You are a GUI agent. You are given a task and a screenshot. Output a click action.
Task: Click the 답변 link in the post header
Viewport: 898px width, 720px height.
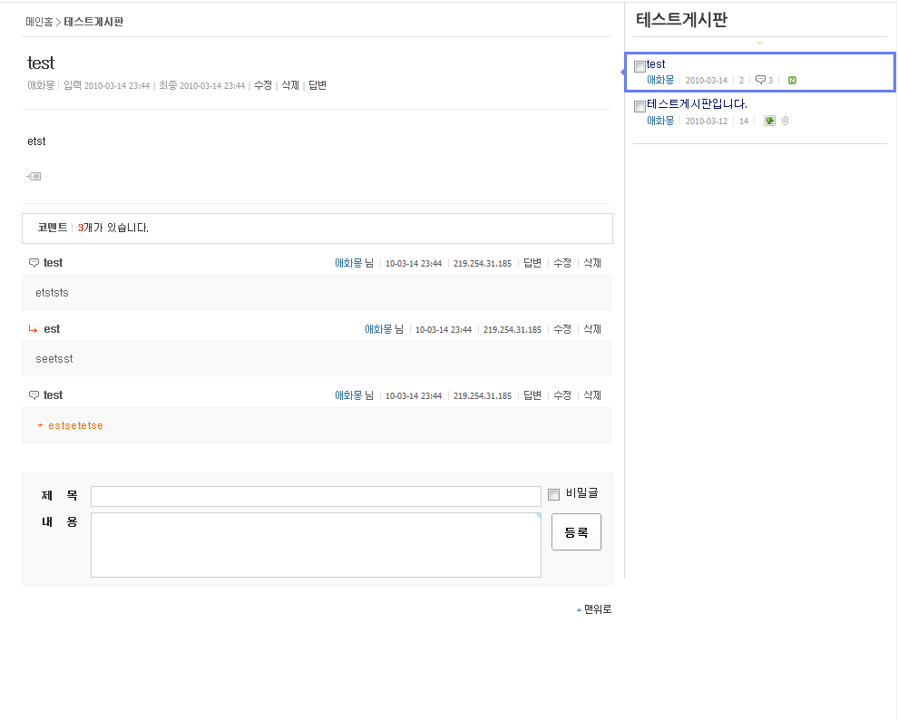[x=317, y=85]
